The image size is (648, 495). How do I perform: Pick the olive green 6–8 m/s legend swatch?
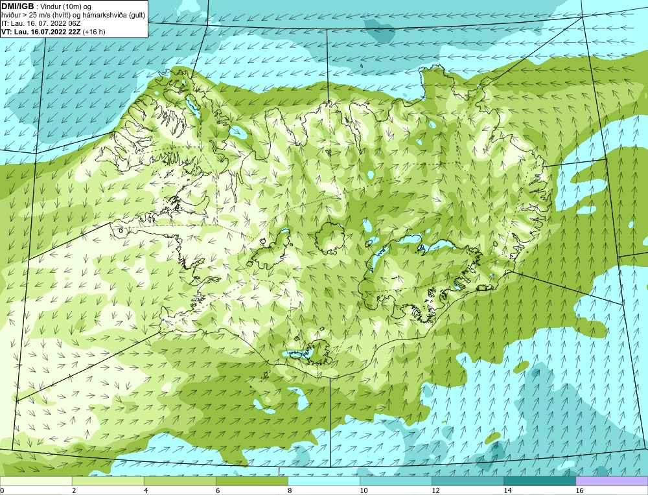[251, 481]
